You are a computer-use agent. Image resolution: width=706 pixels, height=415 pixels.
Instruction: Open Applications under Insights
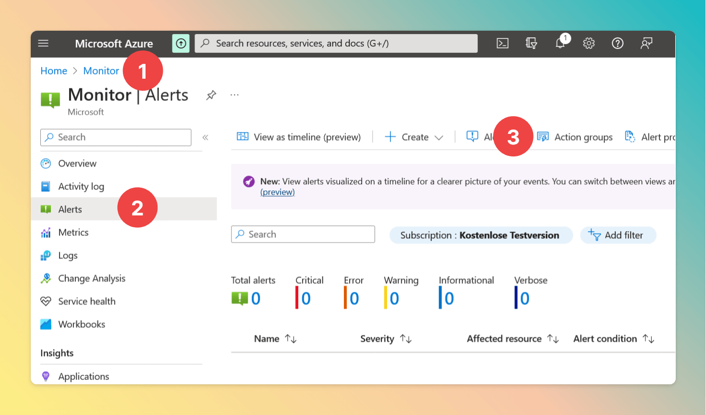(x=84, y=377)
